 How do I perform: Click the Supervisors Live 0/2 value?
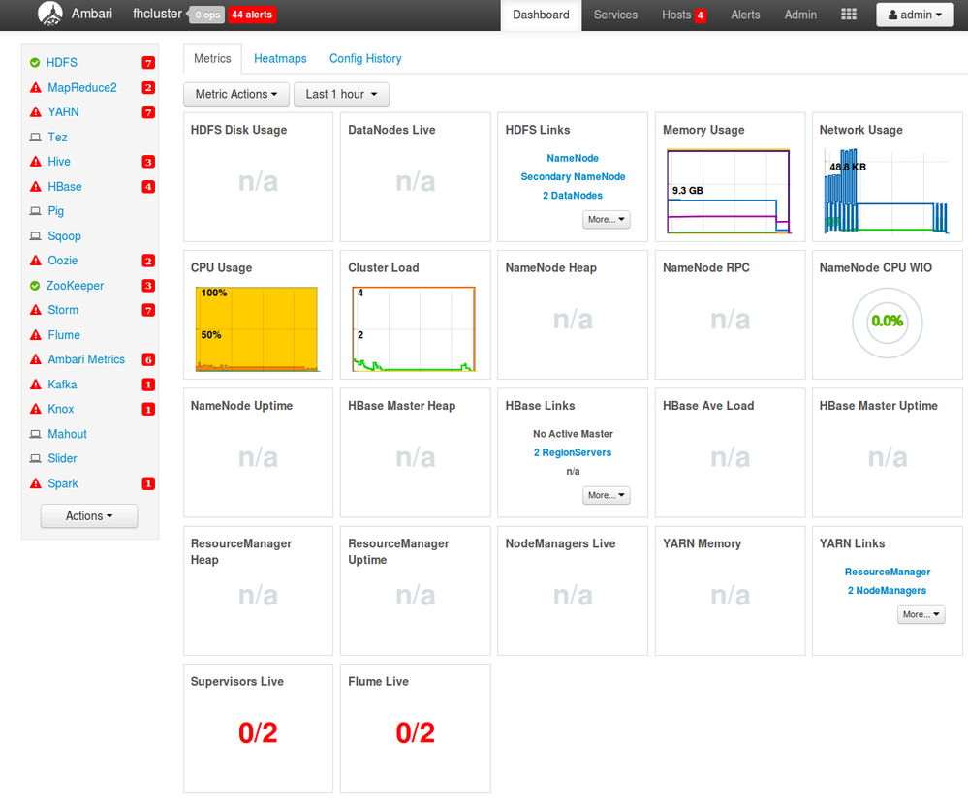tap(258, 732)
